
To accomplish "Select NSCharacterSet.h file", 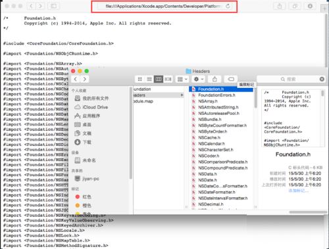I will coord(222,150).
